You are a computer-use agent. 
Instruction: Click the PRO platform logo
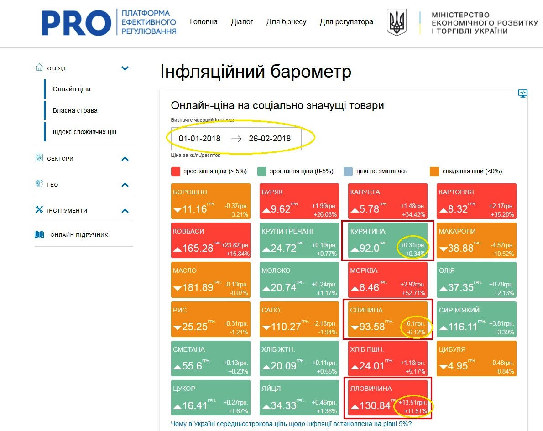(109, 22)
